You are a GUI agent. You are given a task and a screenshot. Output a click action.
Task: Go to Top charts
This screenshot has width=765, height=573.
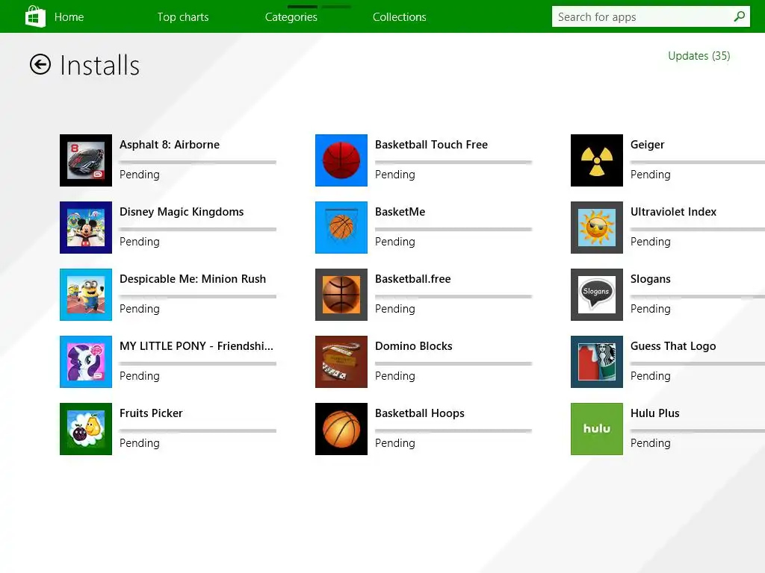[183, 17]
